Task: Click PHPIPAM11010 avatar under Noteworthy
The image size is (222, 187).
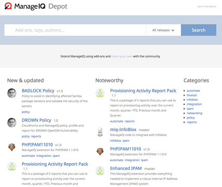Action: point(100,152)
